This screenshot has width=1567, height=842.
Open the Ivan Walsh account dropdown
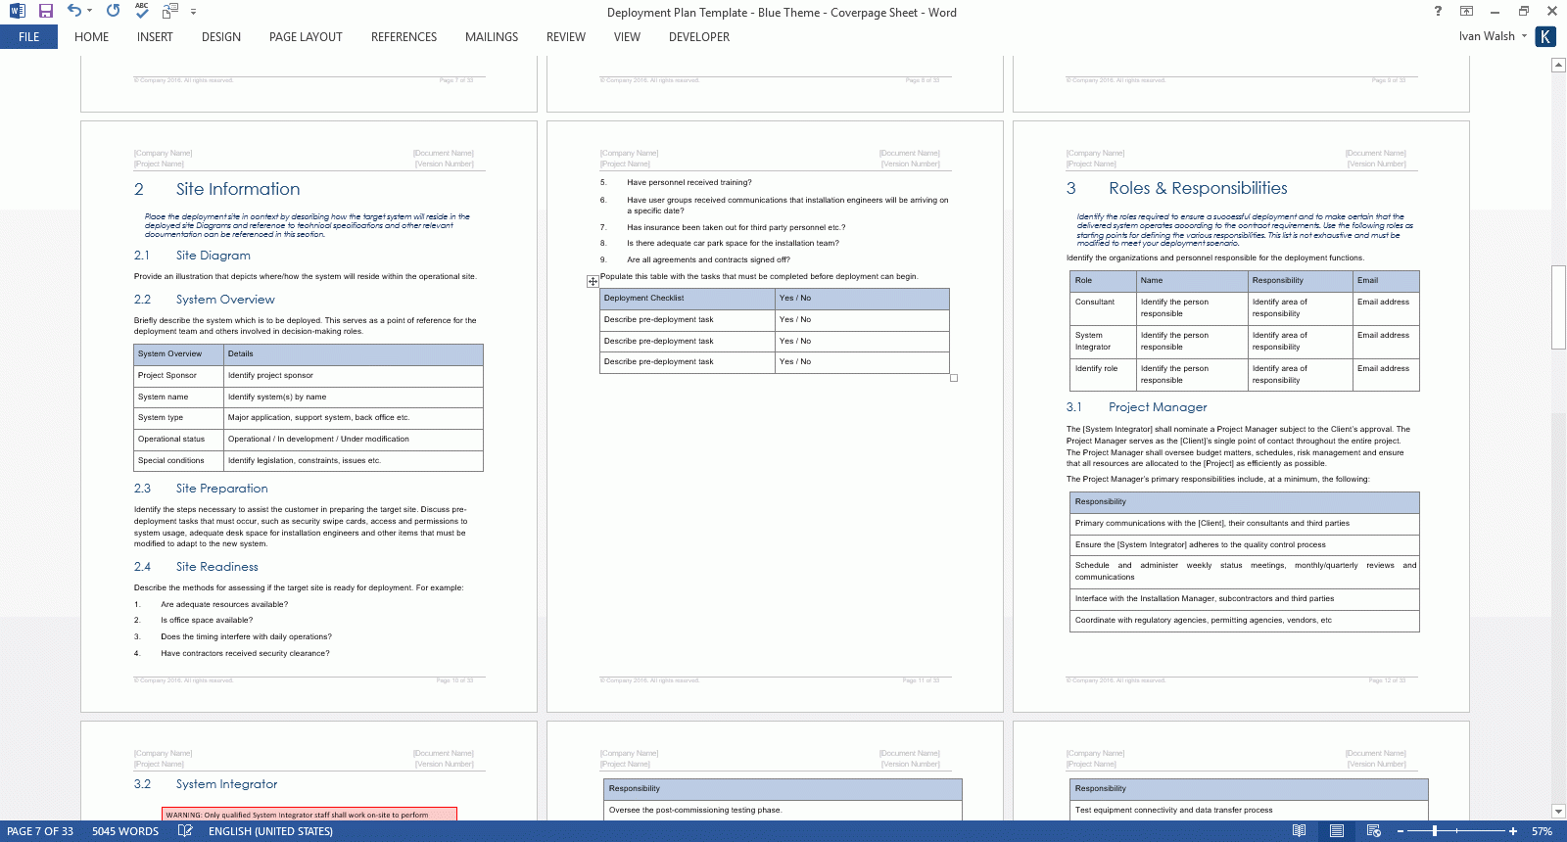pyautogui.click(x=1493, y=36)
